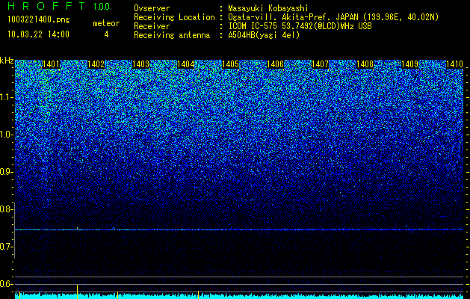This screenshot has width=470, height=299.
Task: Click the 1410 time marker
Action: [455, 64]
